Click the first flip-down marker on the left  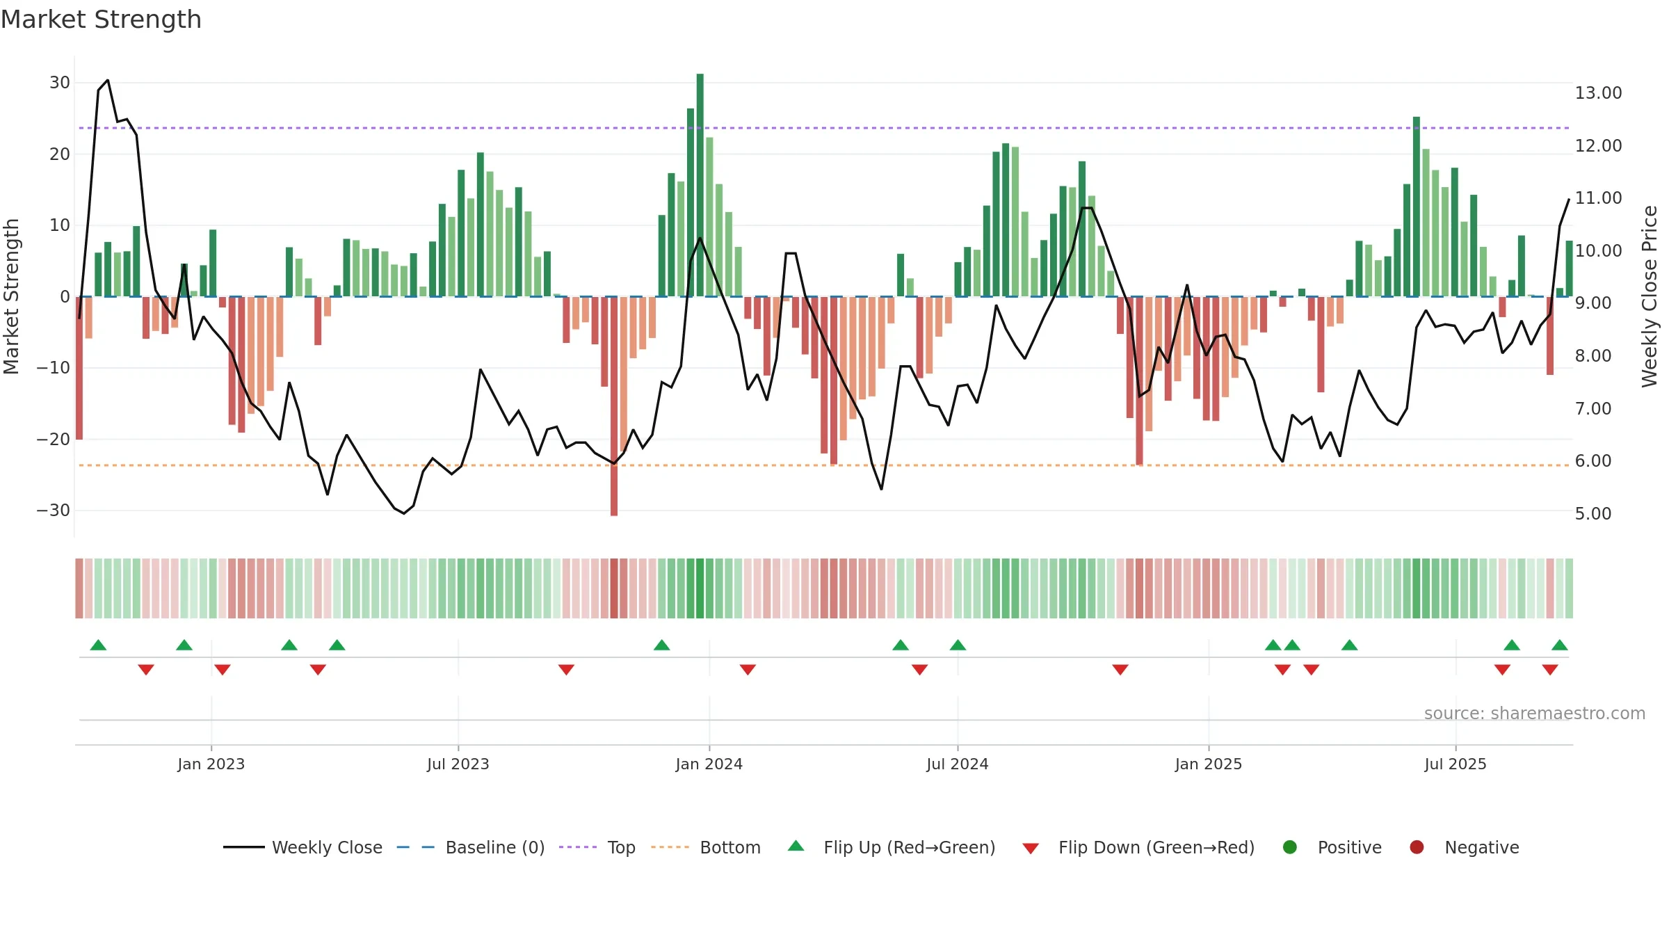146,670
